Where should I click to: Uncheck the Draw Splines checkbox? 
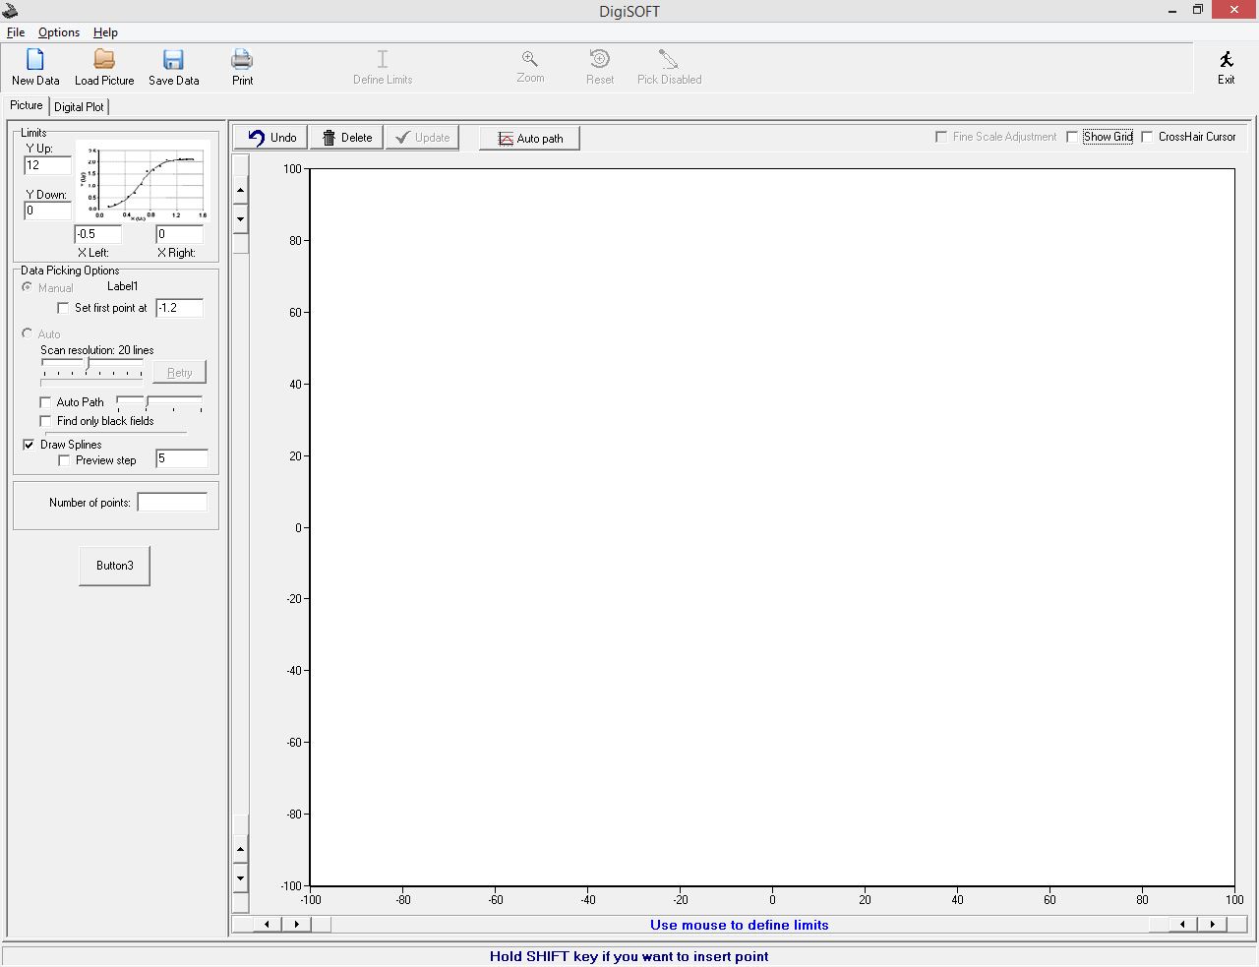coord(30,445)
